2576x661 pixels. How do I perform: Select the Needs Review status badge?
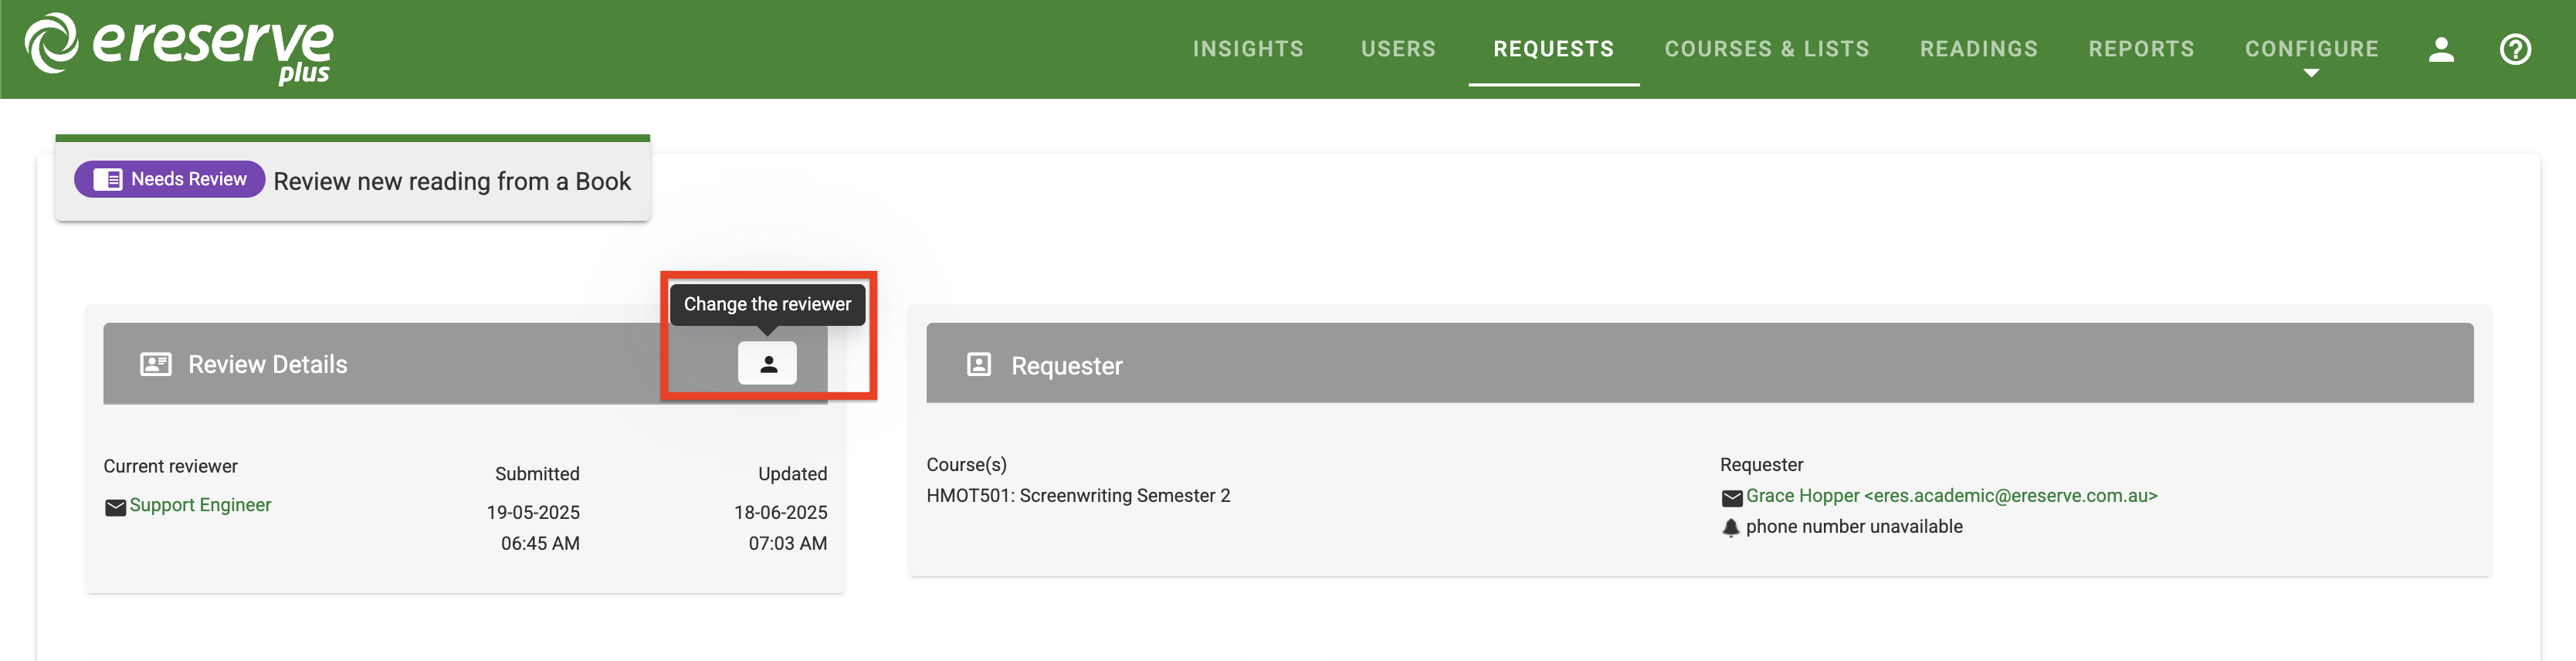(169, 179)
